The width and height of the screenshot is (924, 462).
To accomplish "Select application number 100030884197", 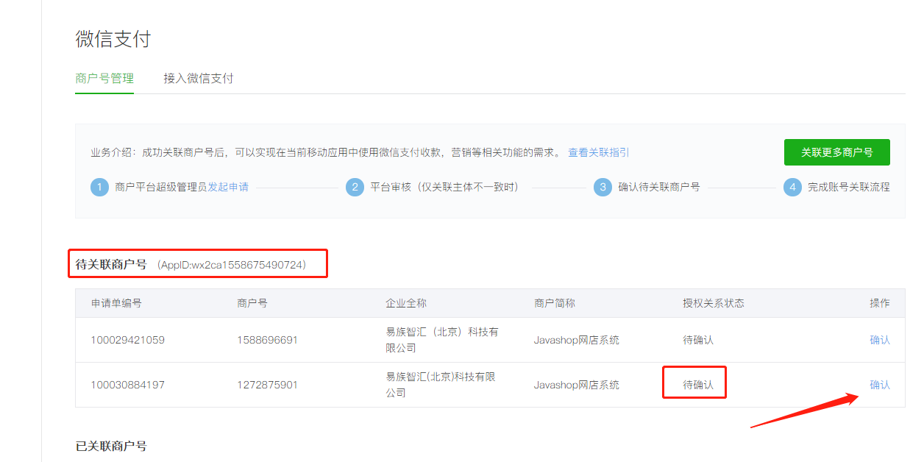I will pyautogui.click(x=128, y=385).
